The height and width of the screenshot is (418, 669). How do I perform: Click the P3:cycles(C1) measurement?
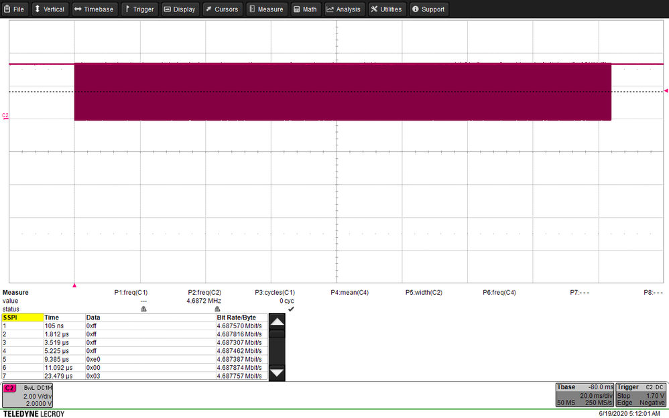(x=275, y=293)
